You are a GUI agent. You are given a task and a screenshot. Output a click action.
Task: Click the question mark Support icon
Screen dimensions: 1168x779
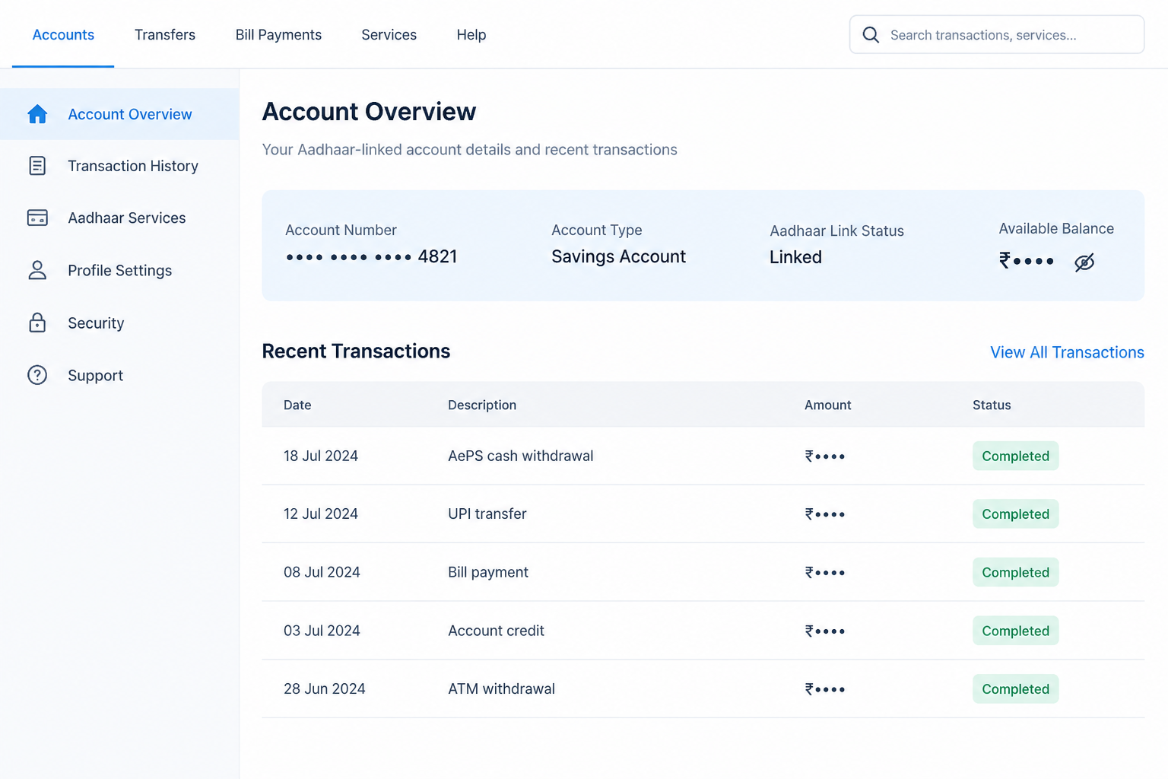[37, 375]
